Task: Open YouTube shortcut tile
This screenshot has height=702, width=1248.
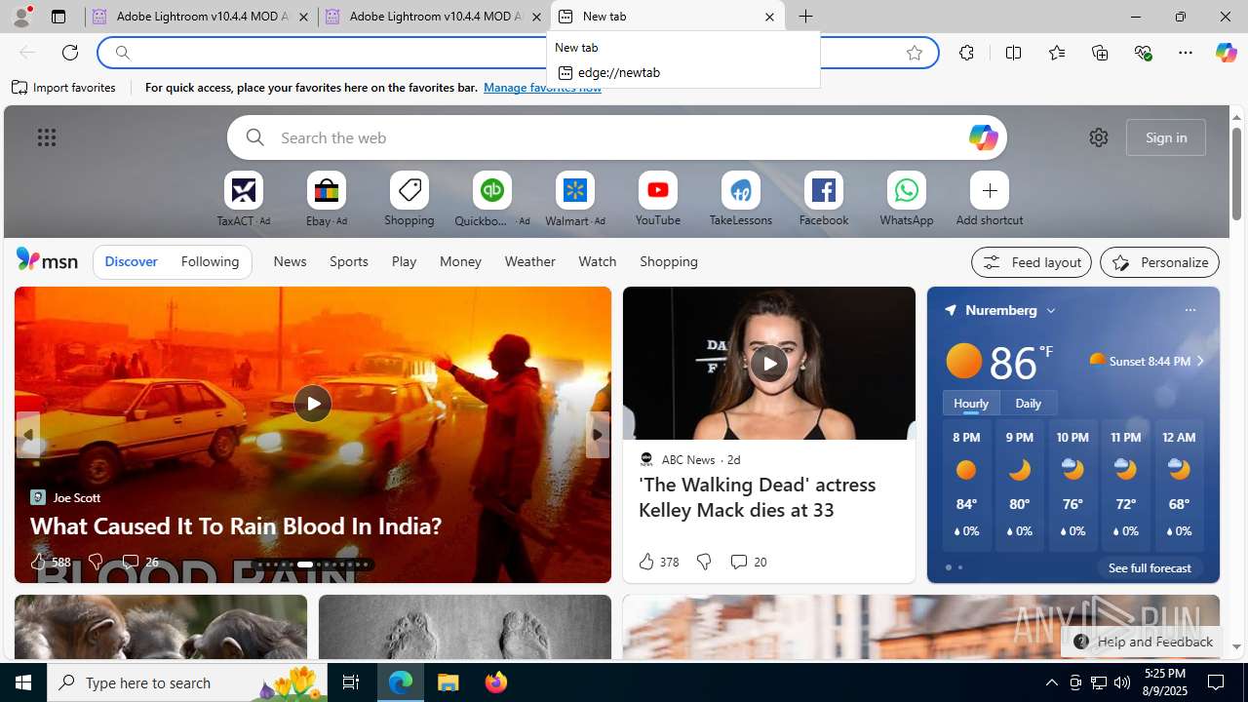Action: (x=658, y=200)
